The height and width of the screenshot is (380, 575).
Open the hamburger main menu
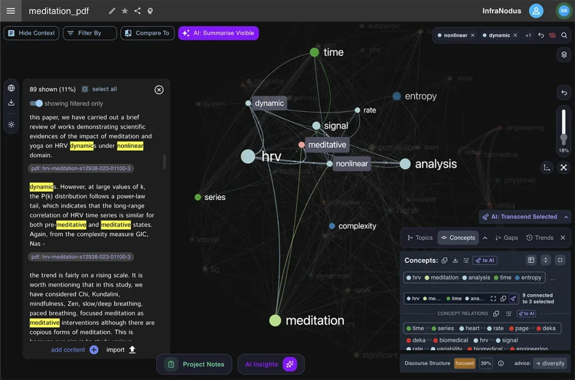click(x=11, y=11)
